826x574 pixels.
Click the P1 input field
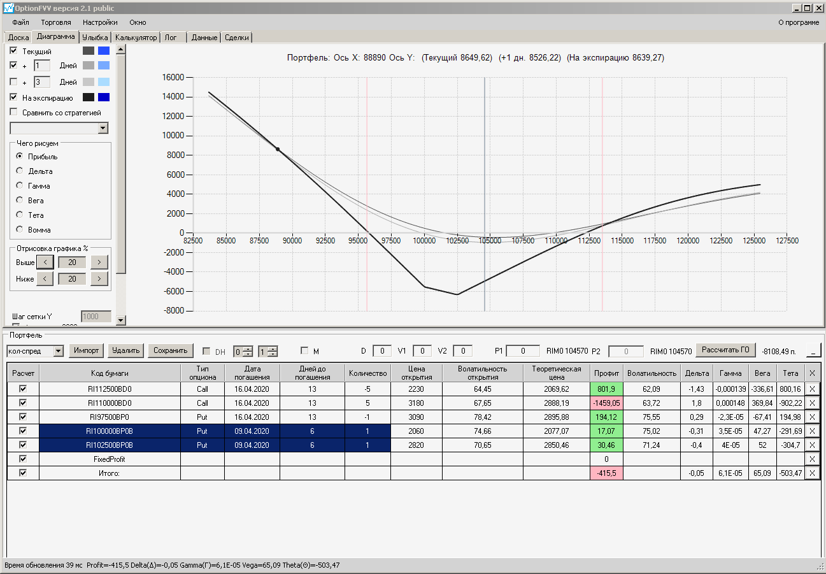point(523,351)
